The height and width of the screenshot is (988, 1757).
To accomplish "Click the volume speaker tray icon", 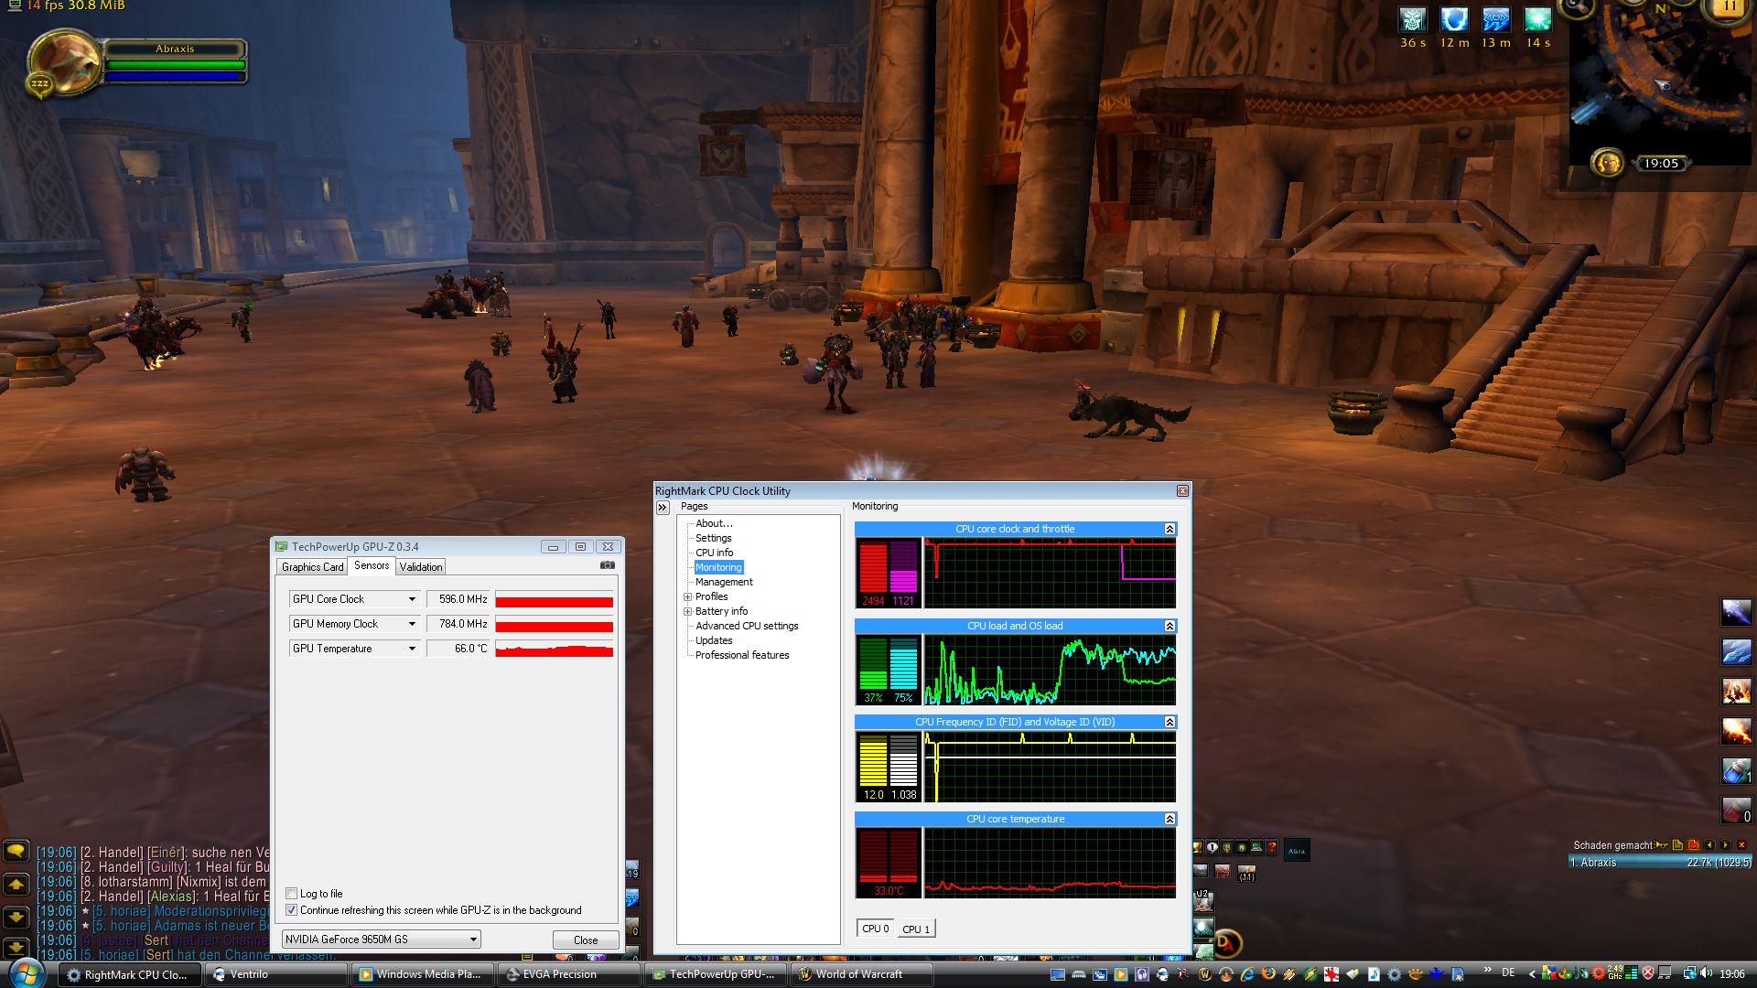I will [x=1707, y=973].
